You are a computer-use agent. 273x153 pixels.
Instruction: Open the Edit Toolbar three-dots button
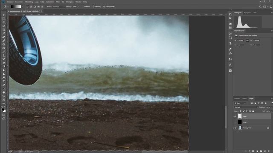point(4,103)
